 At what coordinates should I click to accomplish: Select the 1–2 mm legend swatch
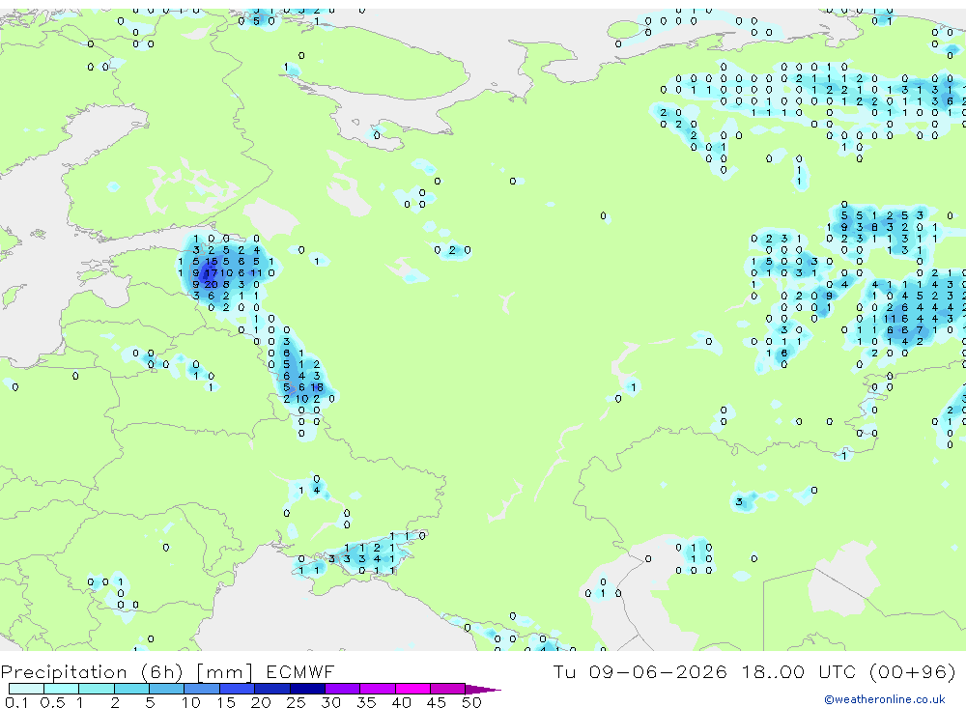pos(97,689)
